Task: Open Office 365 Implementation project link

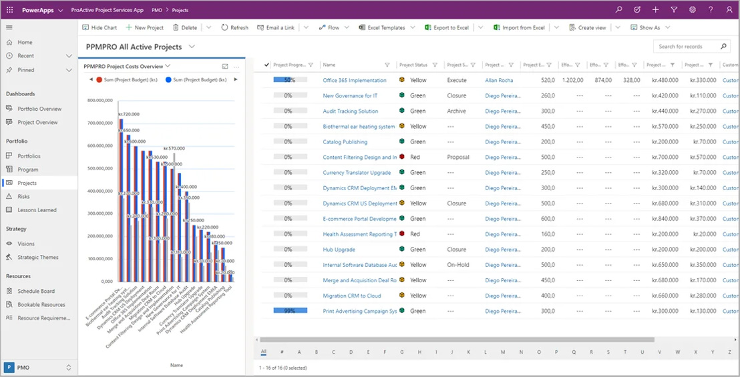Action: coord(355,80)
